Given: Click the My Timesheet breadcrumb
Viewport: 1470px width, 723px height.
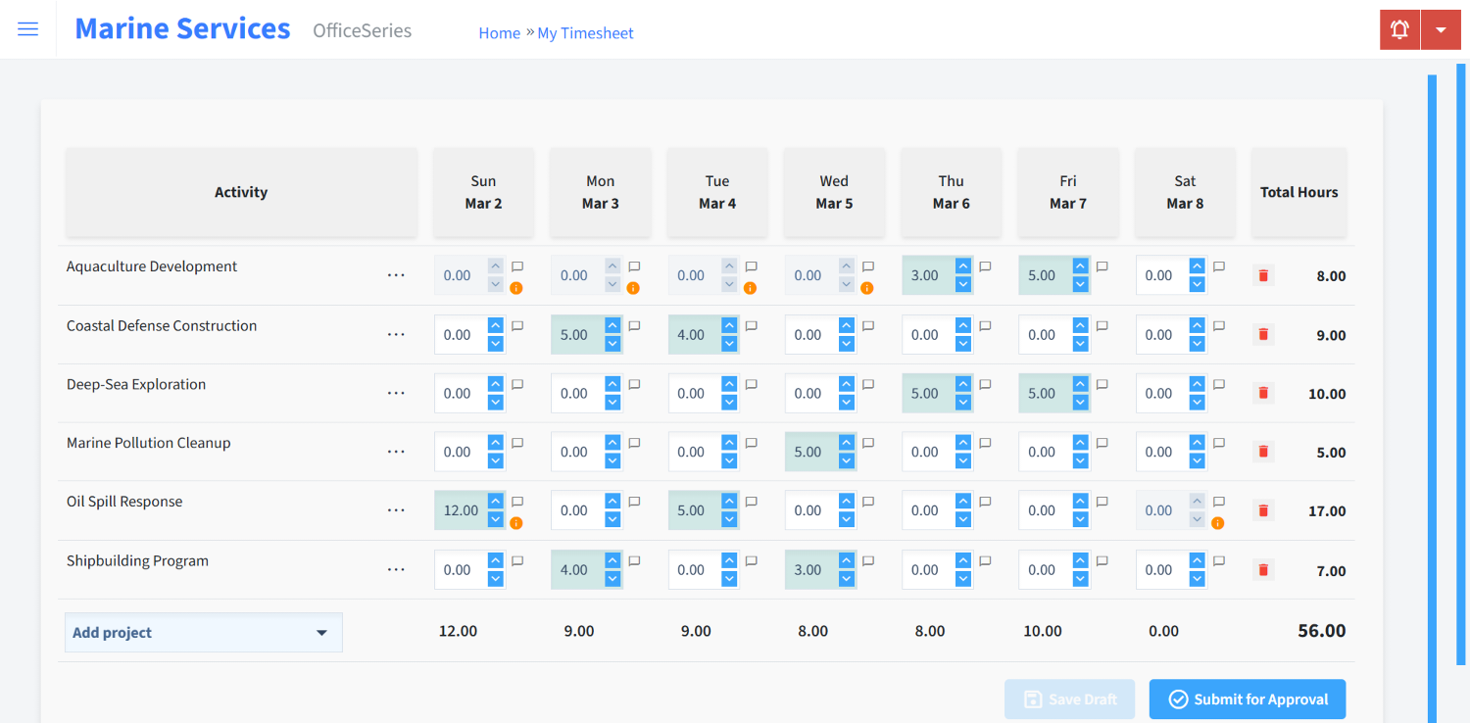Looking at the screenshot, I should (585, 33).
